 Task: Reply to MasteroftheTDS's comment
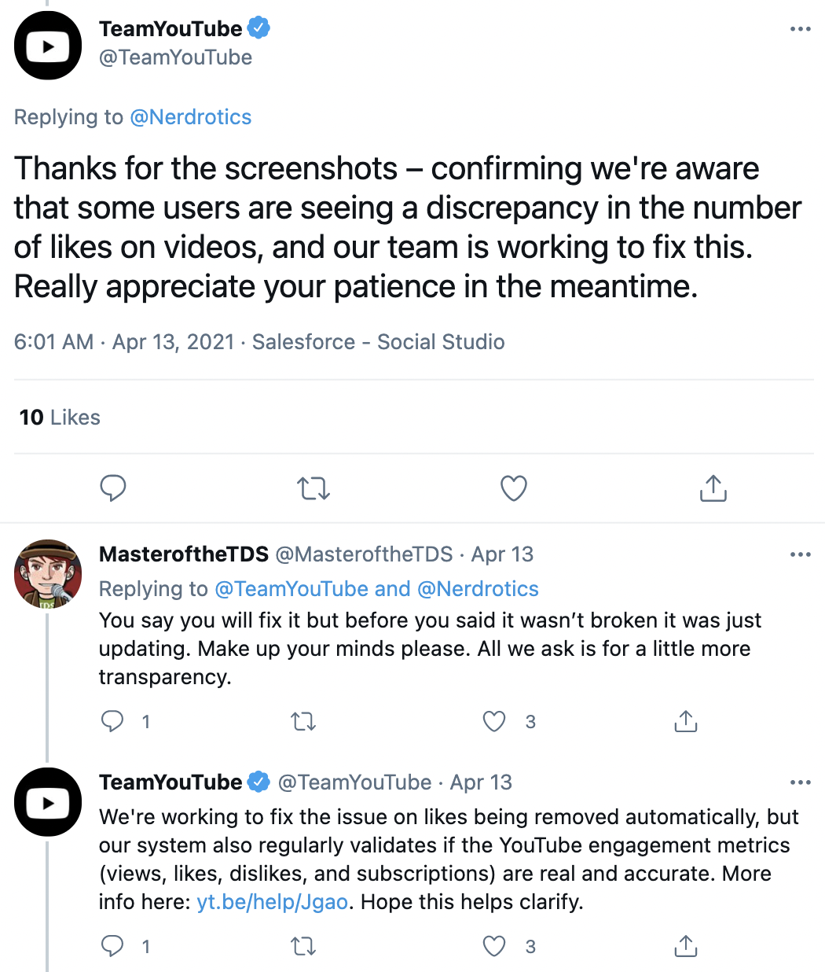(113, 721)
